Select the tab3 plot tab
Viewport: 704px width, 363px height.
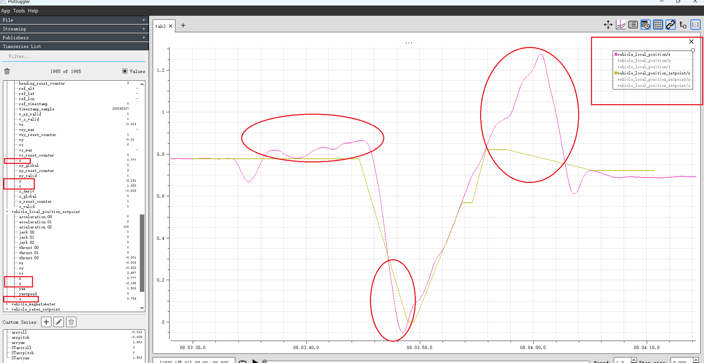point(160,26)
